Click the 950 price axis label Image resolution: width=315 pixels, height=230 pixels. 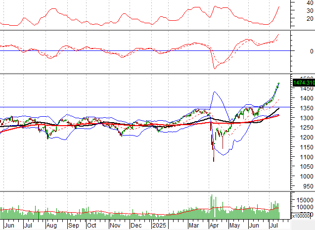pyautogui.click(x=308, y=186)
